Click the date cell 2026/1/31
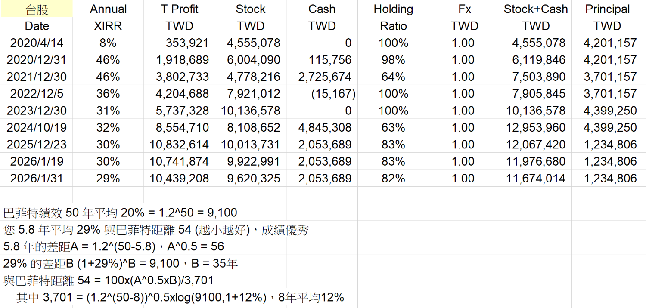The image size is (646, 308). [x=37, y=179]
